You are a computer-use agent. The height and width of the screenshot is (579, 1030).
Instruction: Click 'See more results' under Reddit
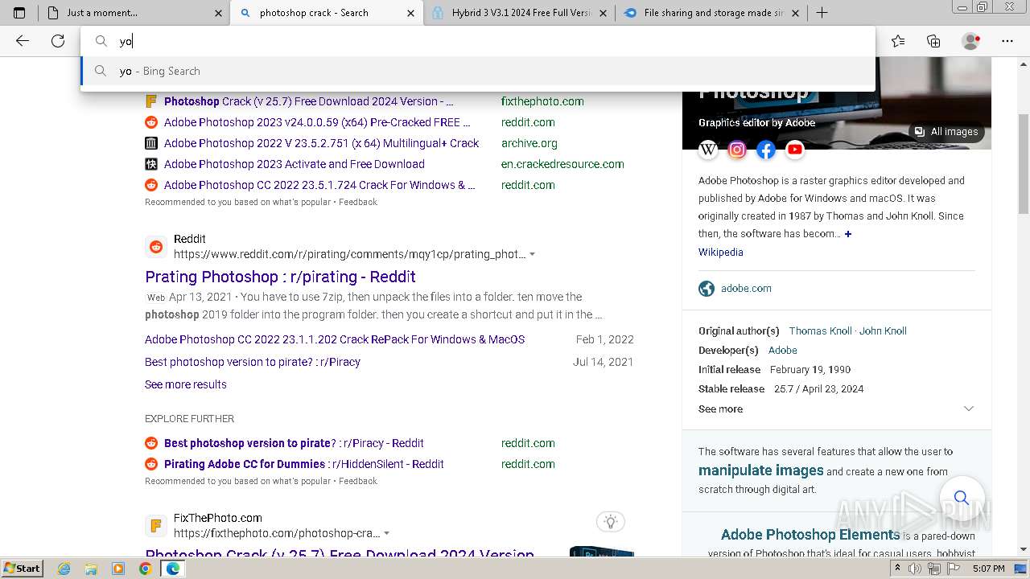click(186, 384)
